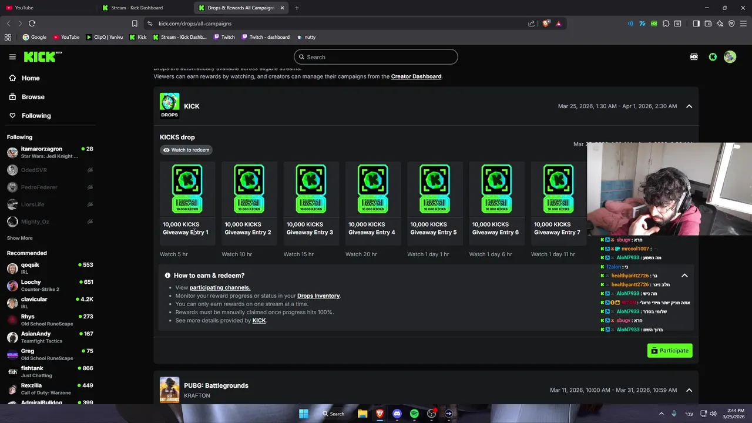Click the green K kicks icon in header
This screenshot has height=423, width=752.
[713, 57]
